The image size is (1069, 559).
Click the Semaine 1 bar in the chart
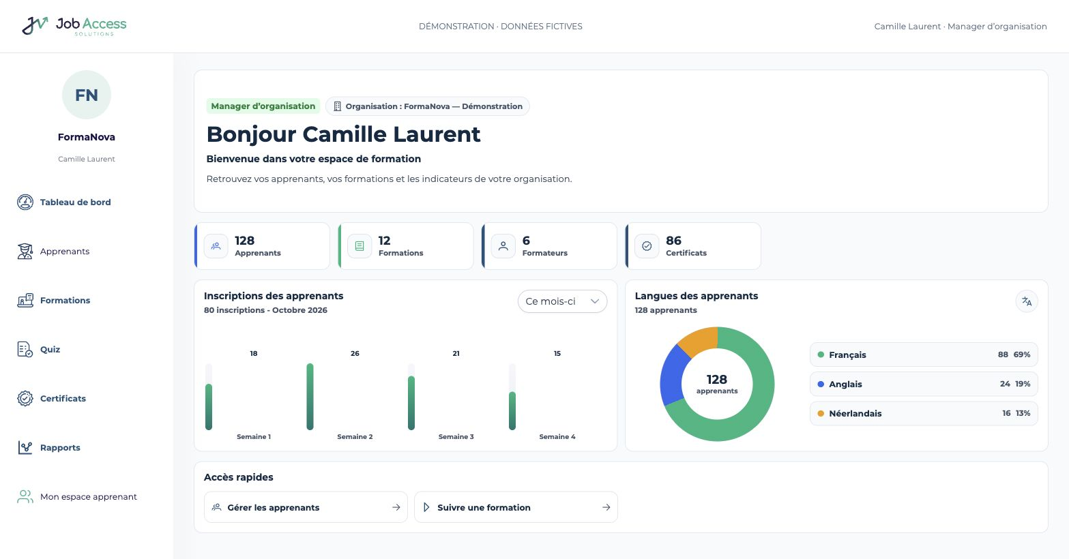[x=209, y=407]
